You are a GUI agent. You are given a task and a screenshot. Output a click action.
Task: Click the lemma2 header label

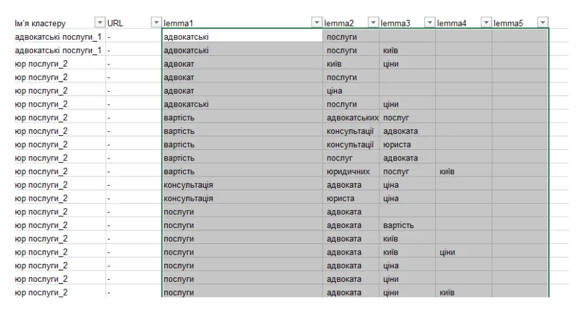coord(339,24)
